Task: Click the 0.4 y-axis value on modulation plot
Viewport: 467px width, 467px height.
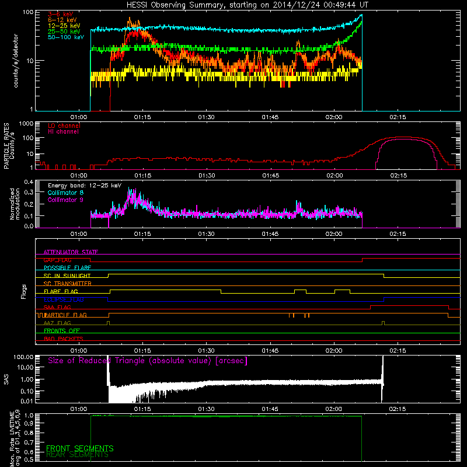Action: pos(29,182)
